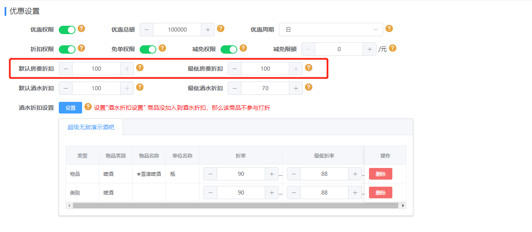Screen dimensions: 532x232
Task: Toggle the 免单权限 switch
Action: [148, 49]
